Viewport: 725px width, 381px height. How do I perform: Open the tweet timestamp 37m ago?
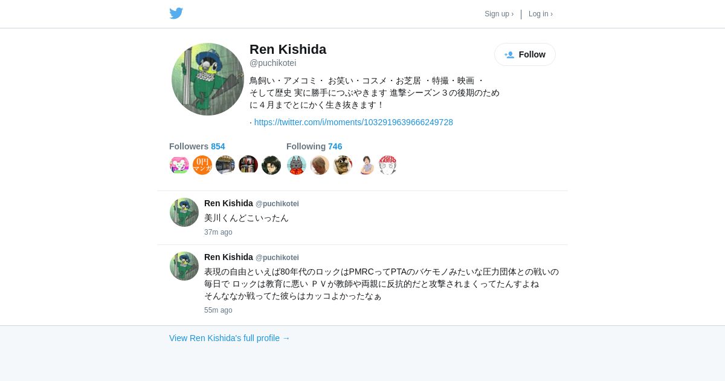tap(218, 232)
